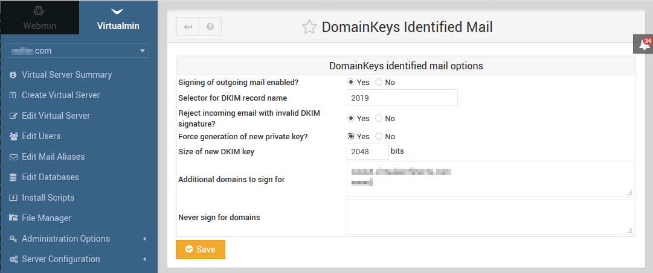This screenshot has width=653, height=273.
Task: Expand the Server Configuration menu
Action: coord(79,259)
